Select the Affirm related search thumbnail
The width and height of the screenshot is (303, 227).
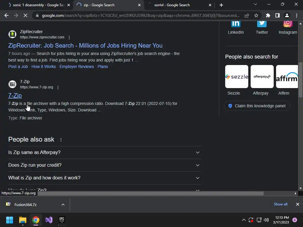pyautogui.click(x=287, y=77)
